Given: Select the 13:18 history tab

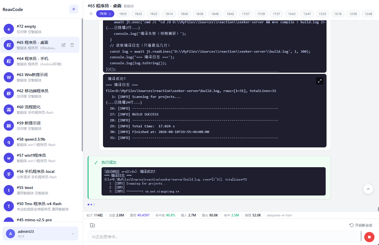Looking at the screenshot, I should tap(338, 14).
